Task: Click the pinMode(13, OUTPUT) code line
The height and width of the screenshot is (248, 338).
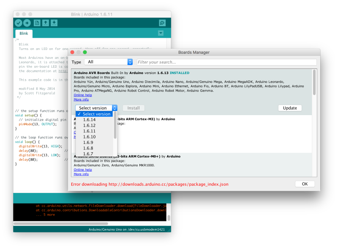Action: 38,124
